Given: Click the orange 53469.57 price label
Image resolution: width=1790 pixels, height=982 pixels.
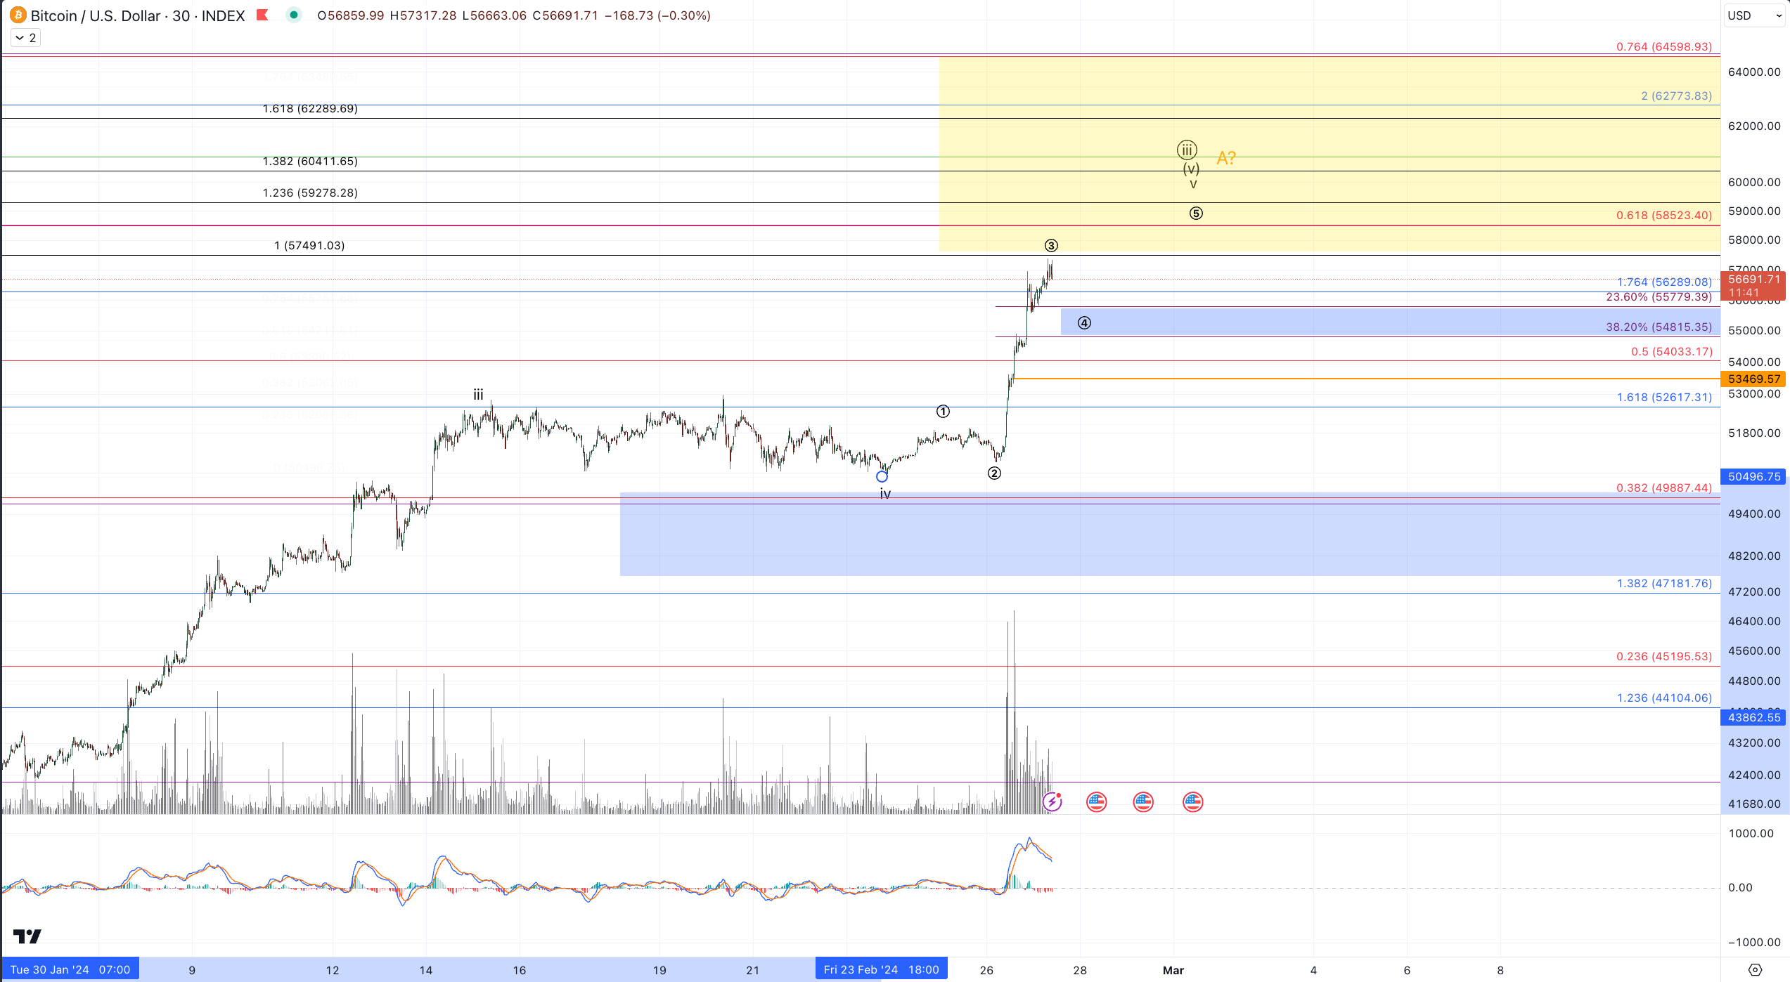Looking at the screenshot, I should point(1754,379).
